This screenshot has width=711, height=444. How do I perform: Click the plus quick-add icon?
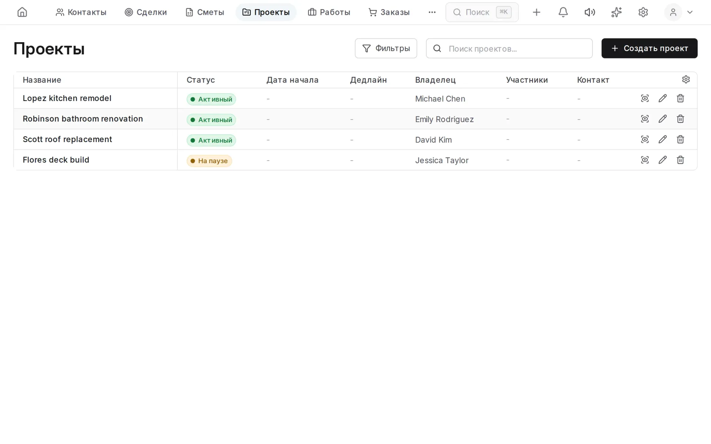pos(536,12)
